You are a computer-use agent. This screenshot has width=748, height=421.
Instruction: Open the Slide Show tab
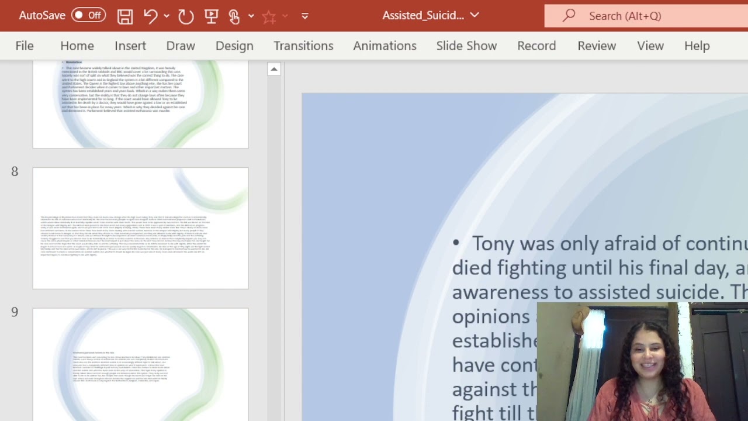click(466, 46)
